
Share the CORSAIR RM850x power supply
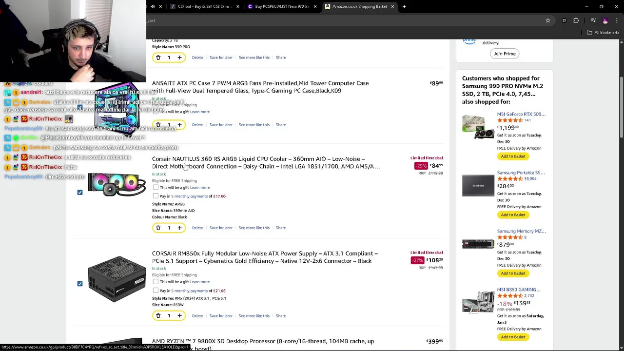pos(281,316)
